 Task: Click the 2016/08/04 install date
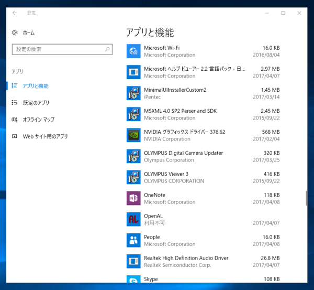point(266,55)
